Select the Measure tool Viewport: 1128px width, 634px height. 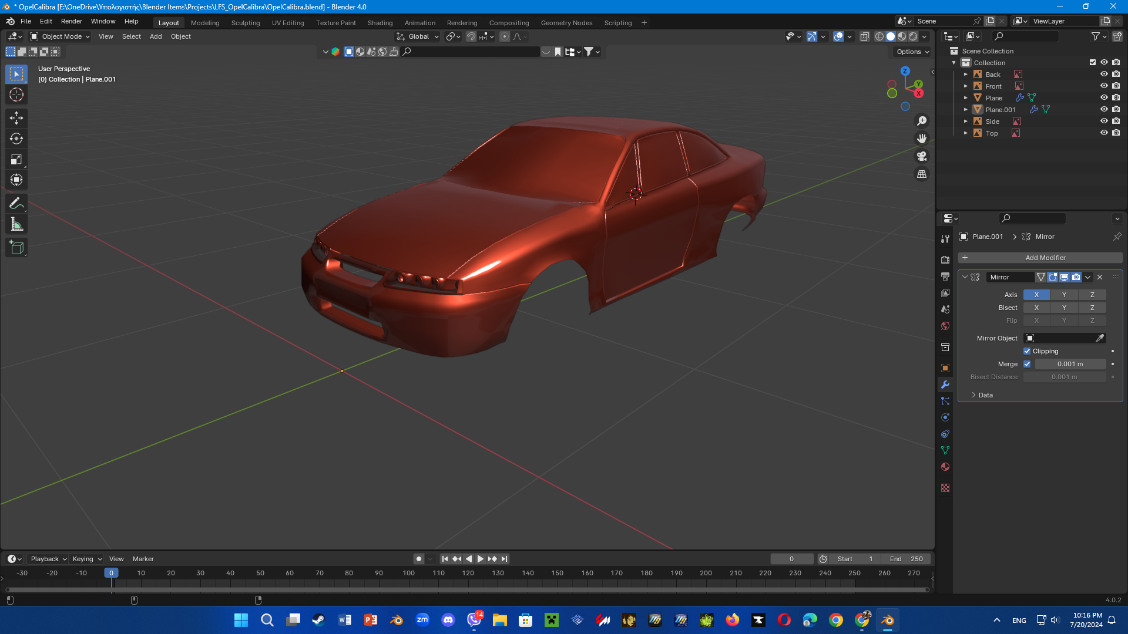click(16, 224)
